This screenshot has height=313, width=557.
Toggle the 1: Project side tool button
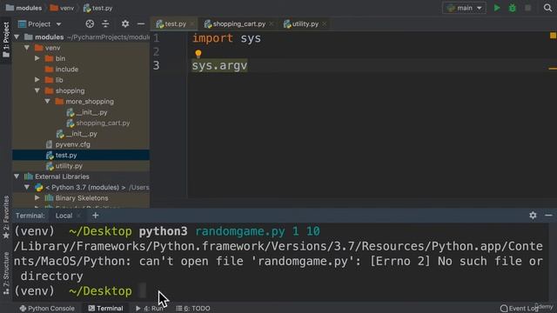[x=6, y=40]
